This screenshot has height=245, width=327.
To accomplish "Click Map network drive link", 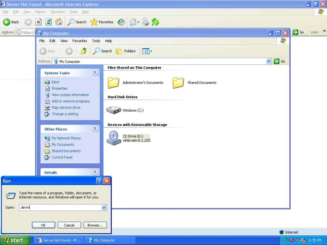I will (x=66, y=108).
